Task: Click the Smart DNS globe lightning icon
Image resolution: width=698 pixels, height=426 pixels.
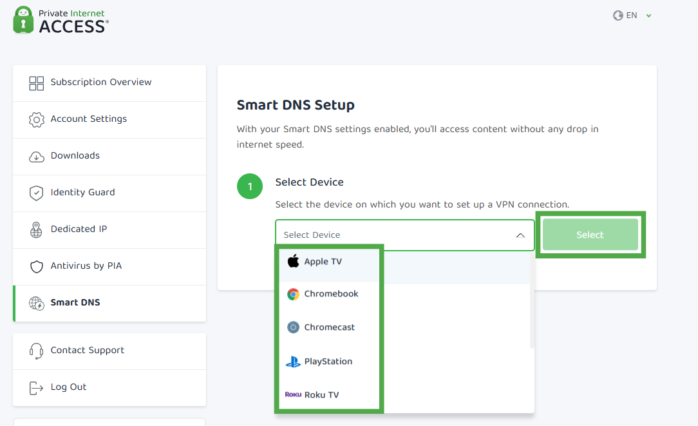Action: click(37, 303)
